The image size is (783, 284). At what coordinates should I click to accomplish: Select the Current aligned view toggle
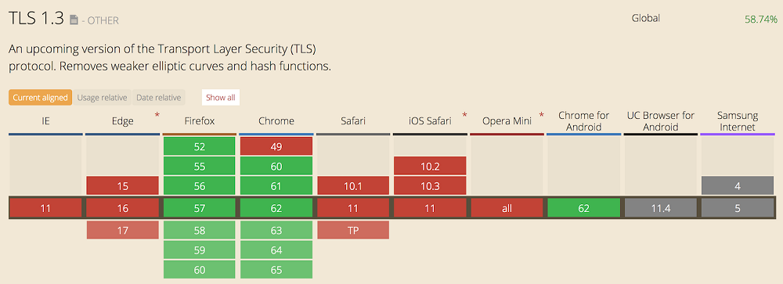41,97
